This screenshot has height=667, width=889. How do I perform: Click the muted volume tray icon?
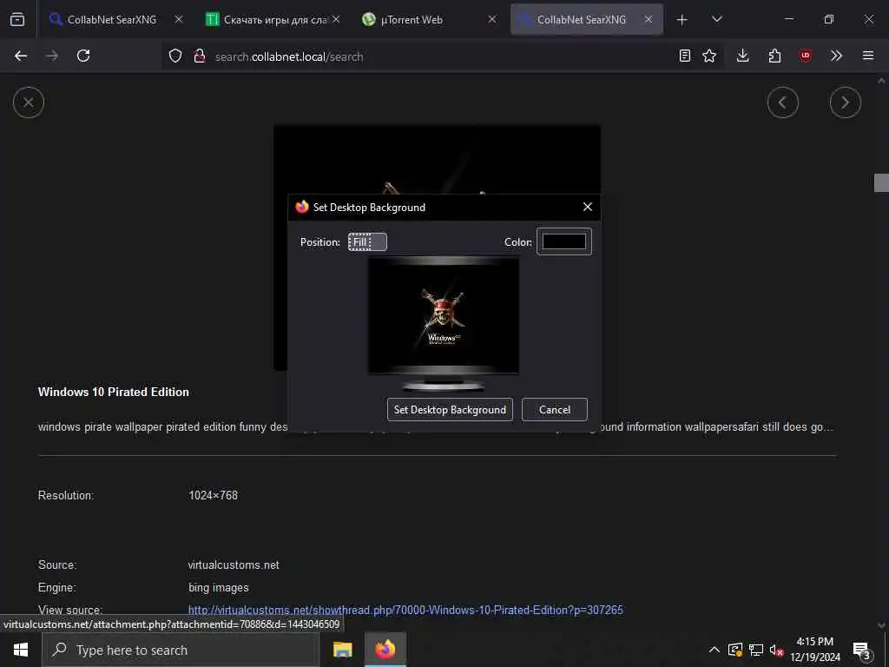pos(776,650)
